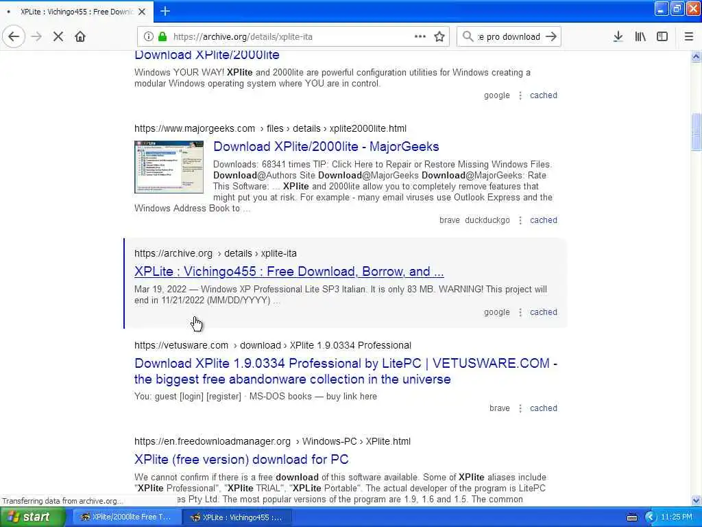
Task: Click 'google' source under archive.org result
Action: [x=496, y=312]
